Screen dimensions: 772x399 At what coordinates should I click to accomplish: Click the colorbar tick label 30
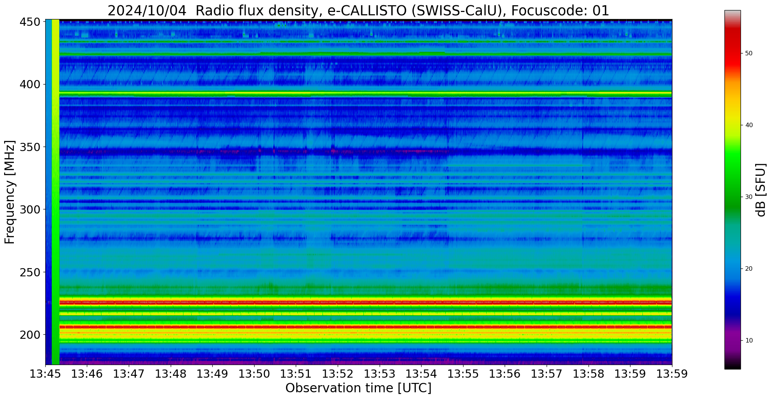pos(749,197)
